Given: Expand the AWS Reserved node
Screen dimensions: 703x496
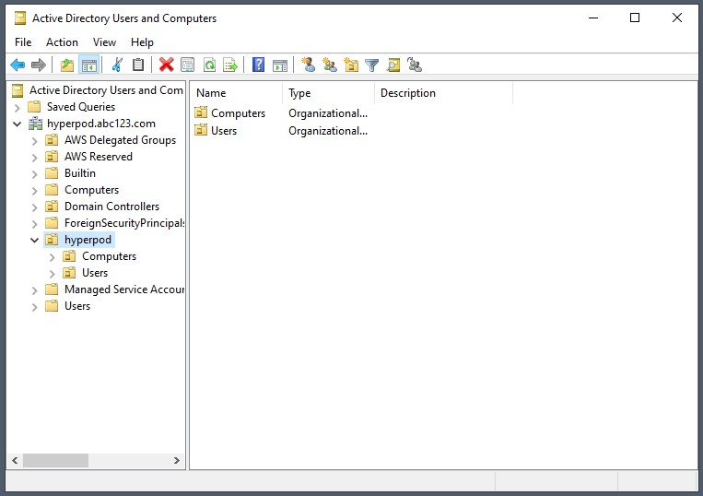Looking at the screenshot, I should pos(34,158).
